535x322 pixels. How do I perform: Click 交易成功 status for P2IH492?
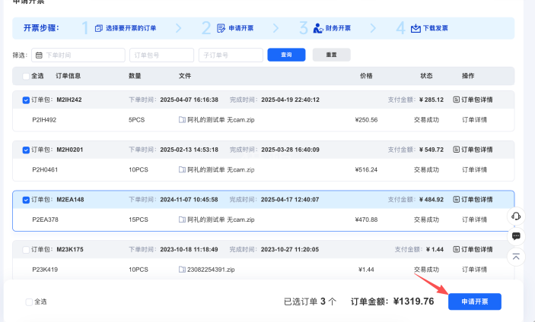pos(426,120)
